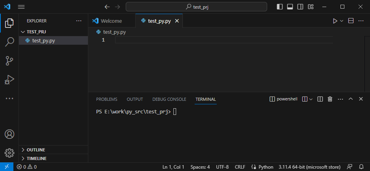This screenshot has width=370, height=171.
Task: Open editor More Actions ellipsis
Action: pyautogui.click(x=361, y=21)
